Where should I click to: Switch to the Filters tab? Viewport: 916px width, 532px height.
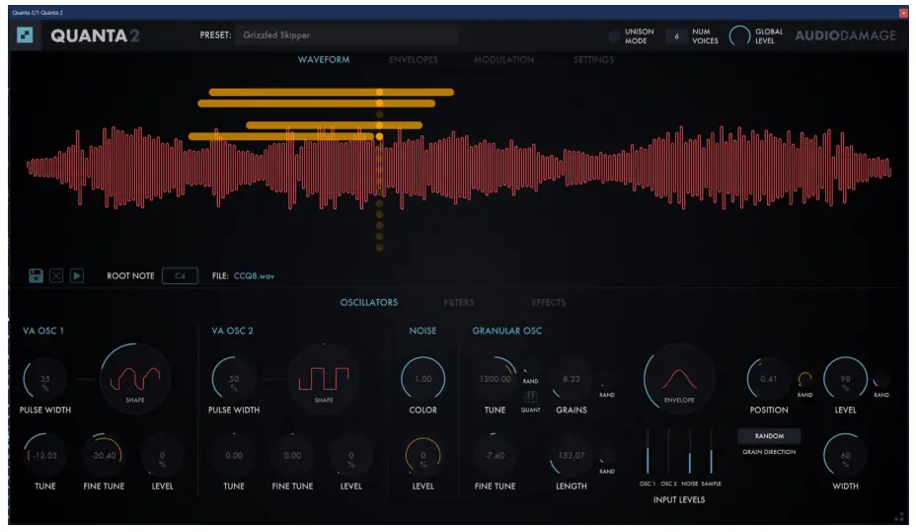[458, 302]
